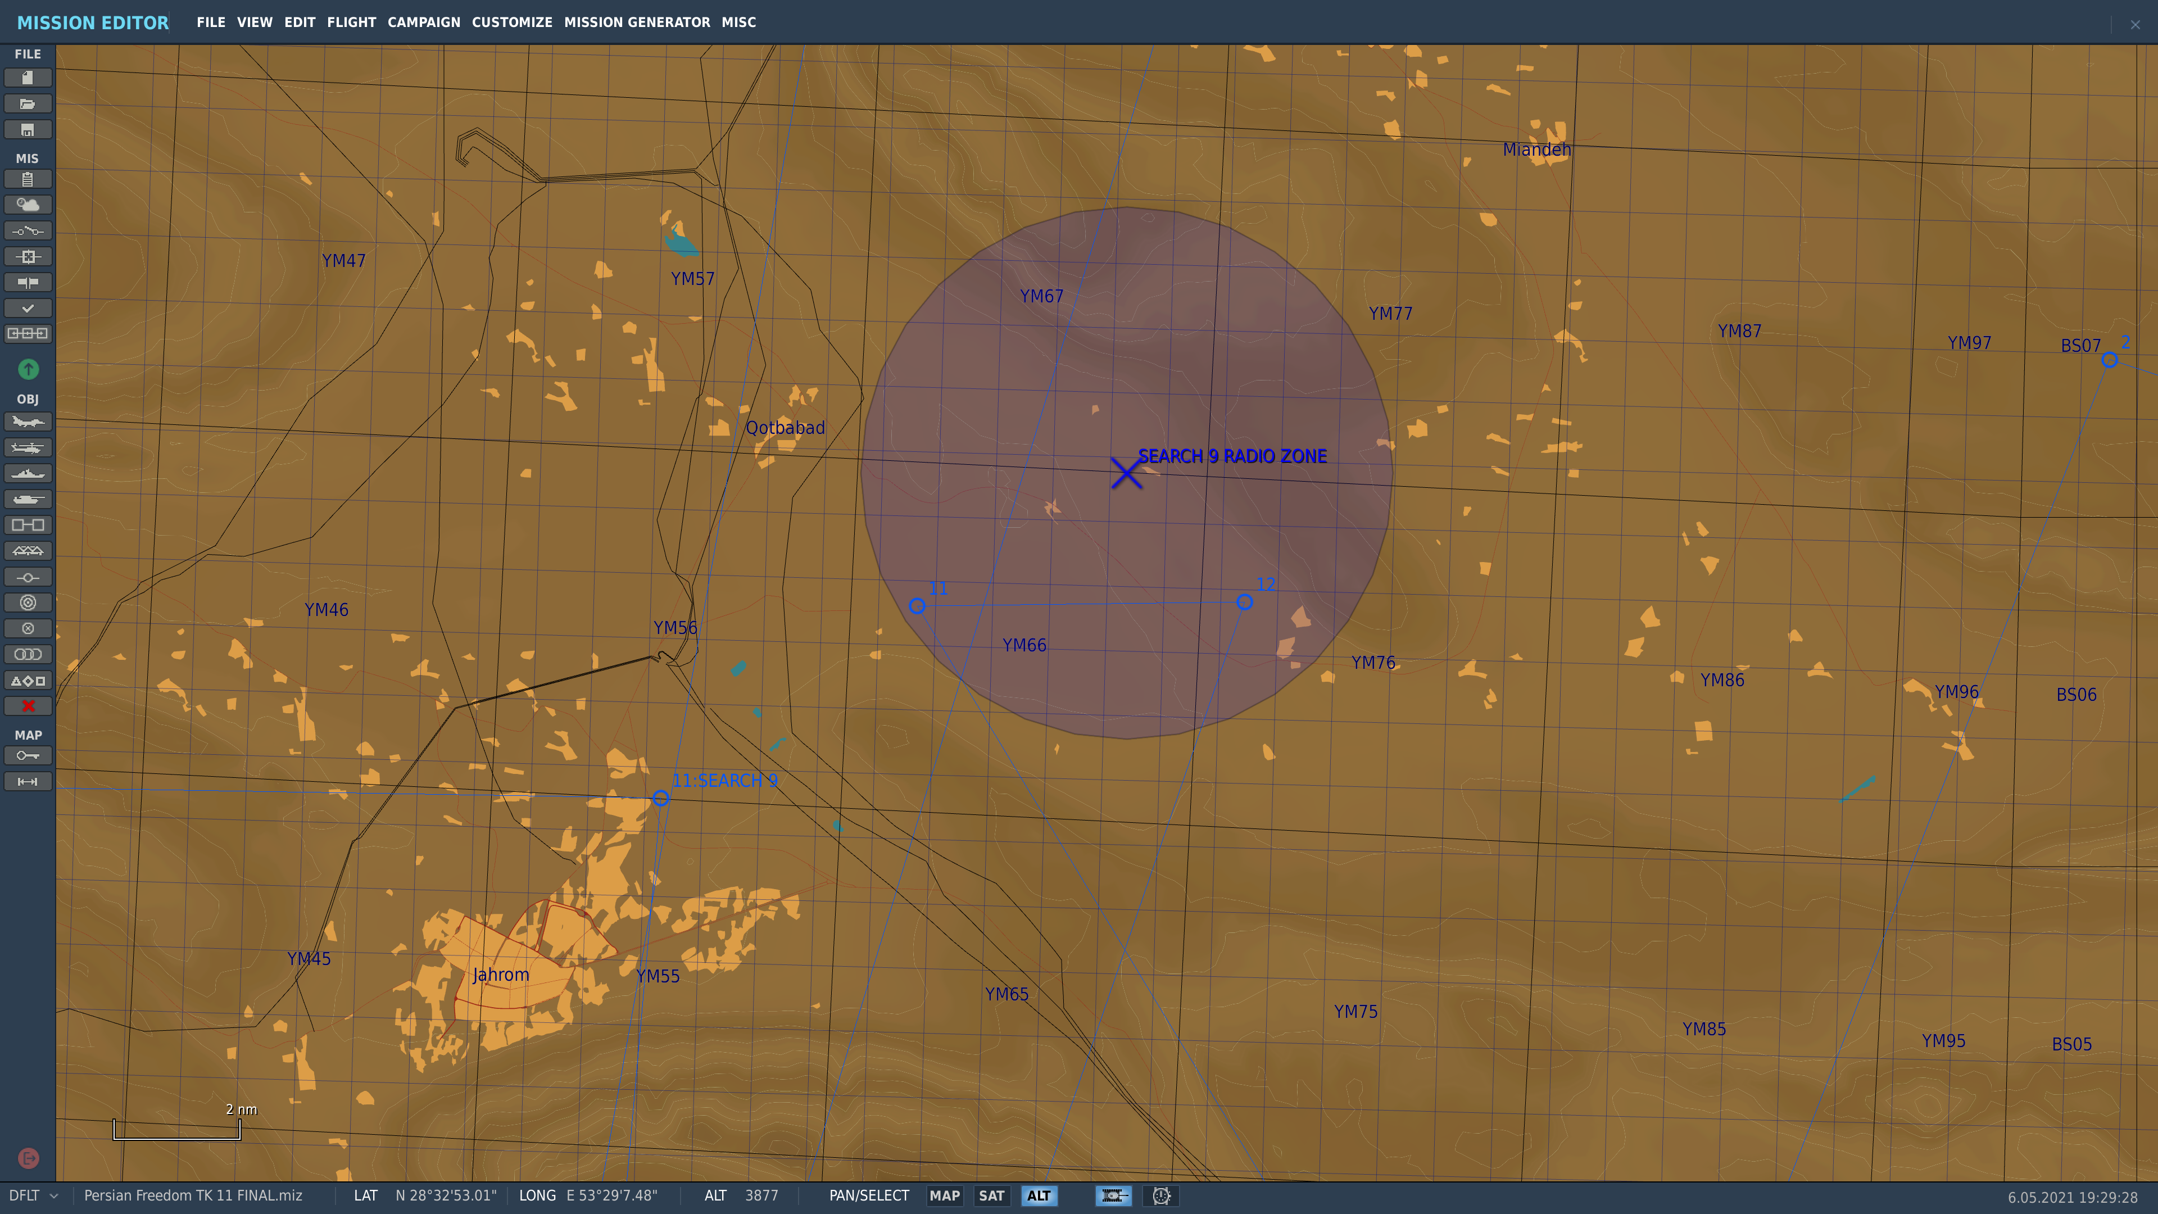Open mission options checkmark icon

click(28, 309)
